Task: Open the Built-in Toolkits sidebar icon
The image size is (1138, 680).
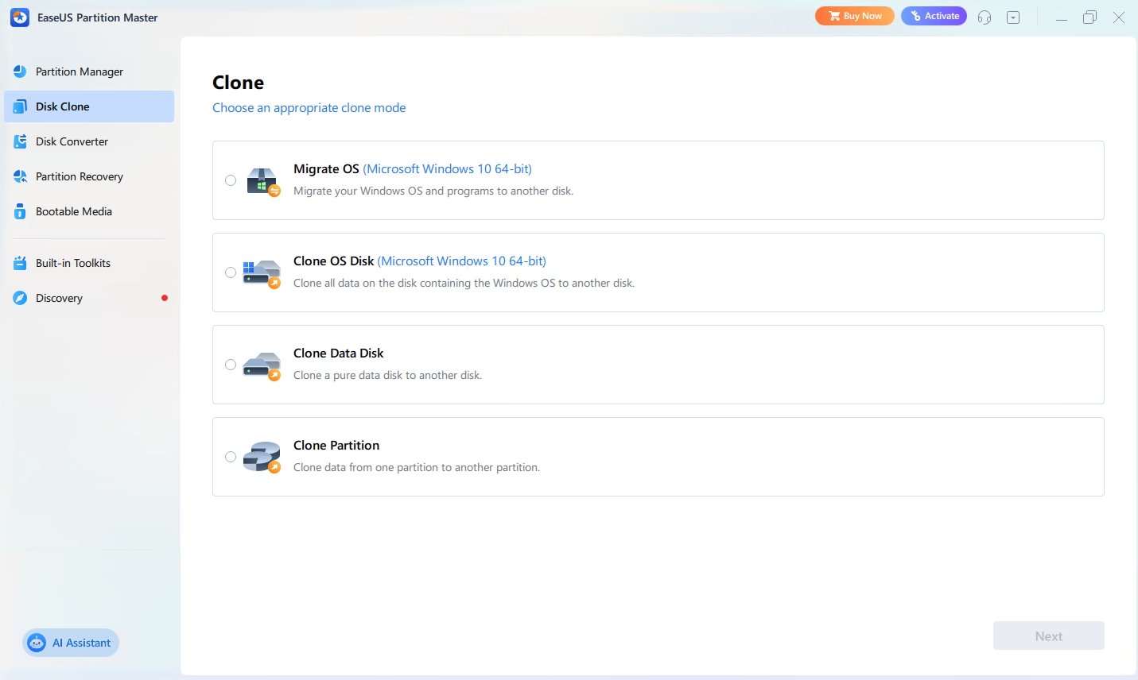Action: point(20,263)
